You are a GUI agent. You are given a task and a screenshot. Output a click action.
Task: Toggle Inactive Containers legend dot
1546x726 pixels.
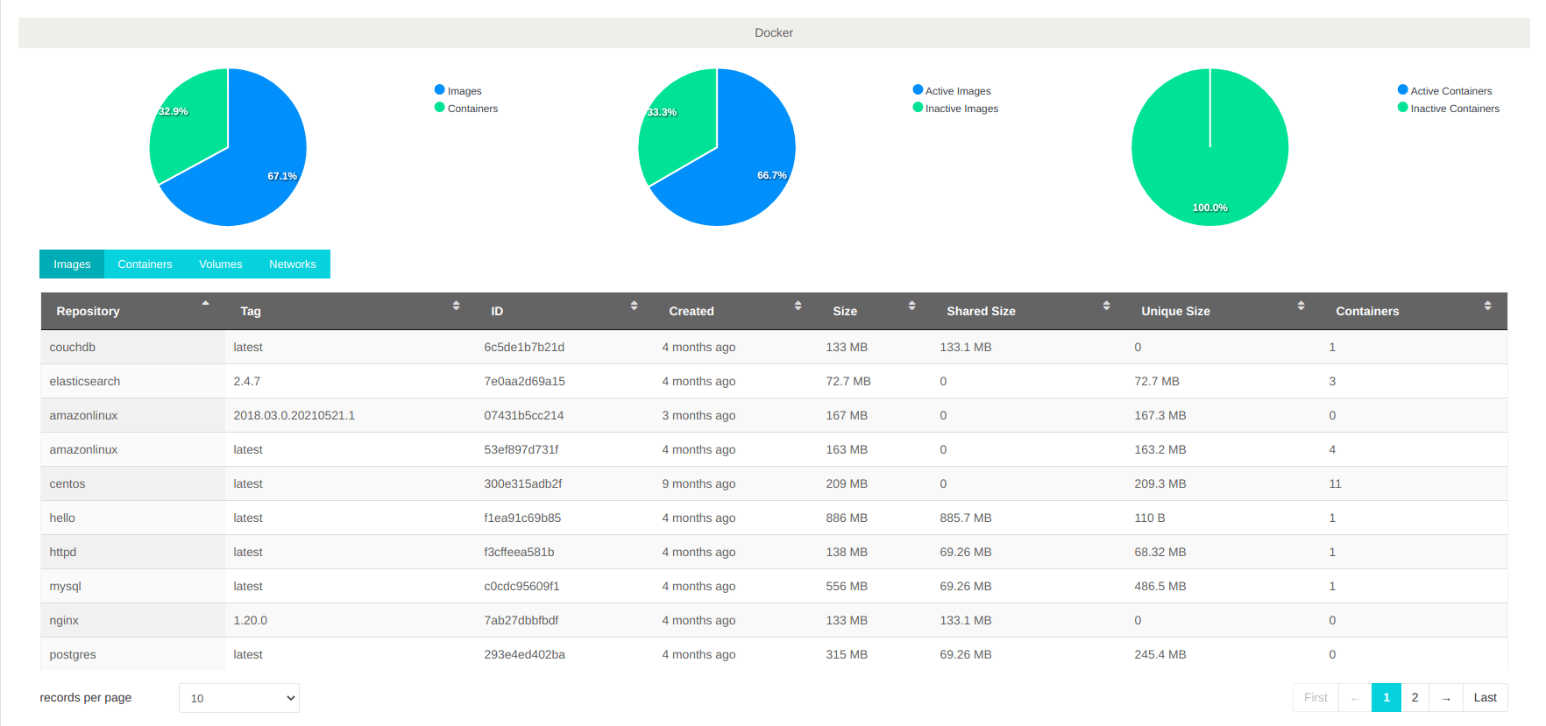pos(1402,107)
